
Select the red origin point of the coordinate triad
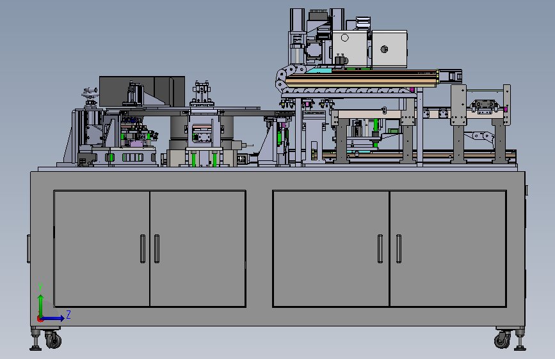pos(40,319)
